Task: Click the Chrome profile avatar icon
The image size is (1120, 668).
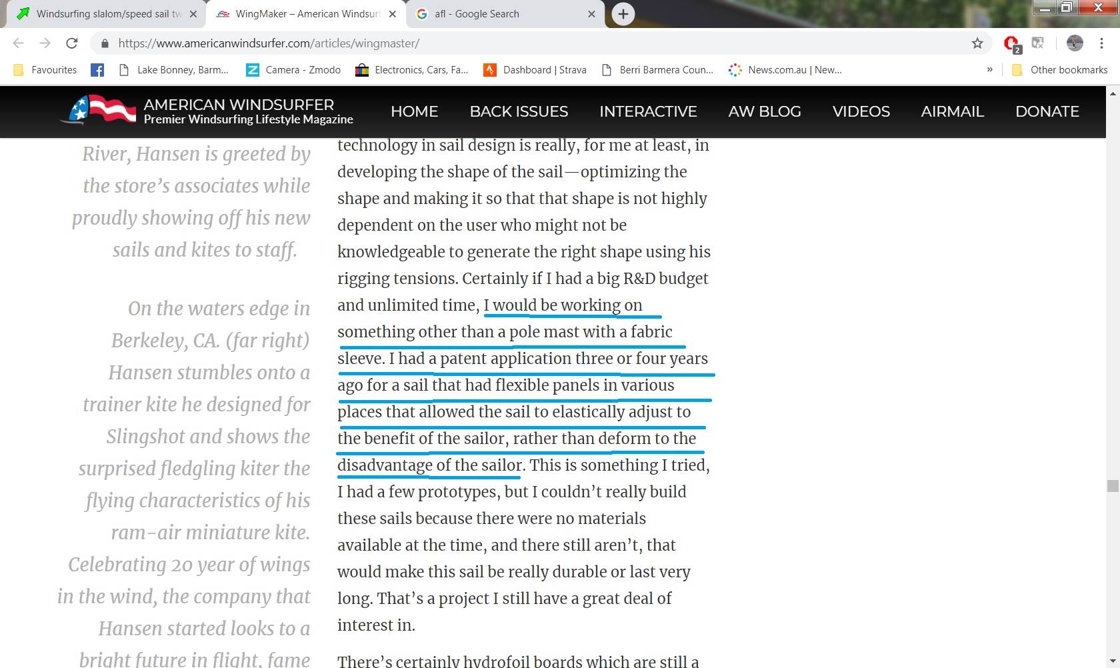Action: tap(1075, 43)
